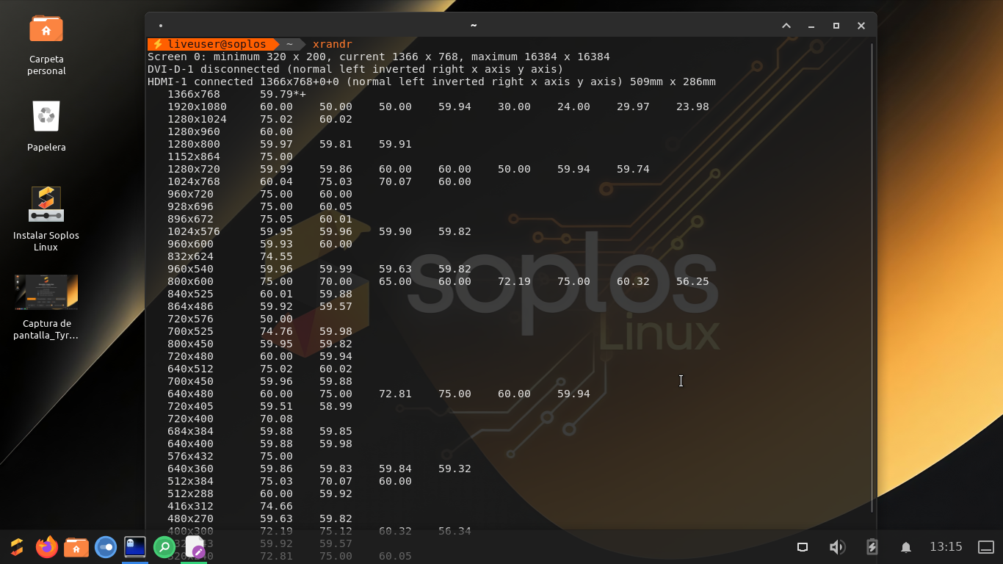The height and width of the screenshot is (564, 1003).
Task: Open the text editor taskbar icon
Action: coord(195,547)
